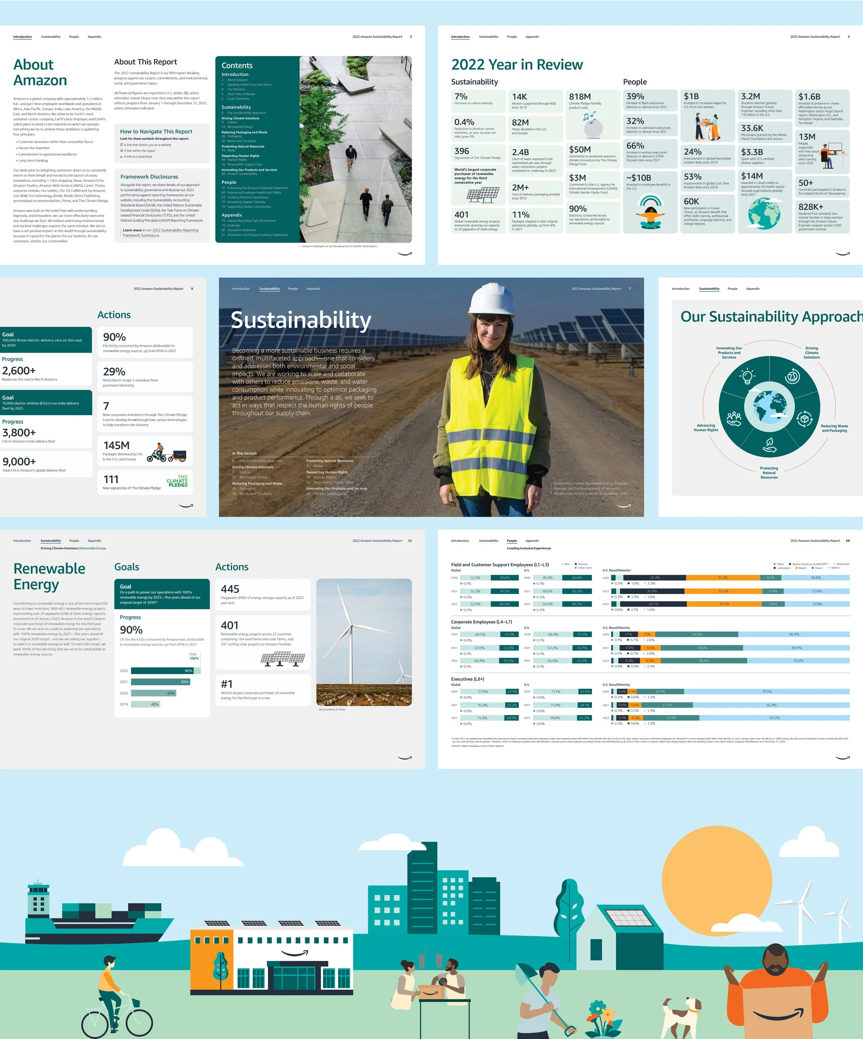Select Introduction tab on About Amazon page

(22, 37)
